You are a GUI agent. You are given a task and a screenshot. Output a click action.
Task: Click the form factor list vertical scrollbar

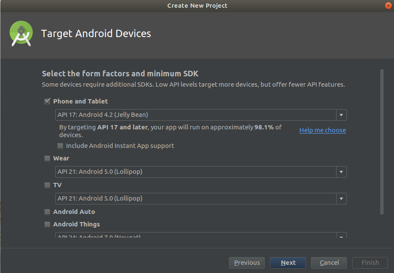(x=382, y=142)
